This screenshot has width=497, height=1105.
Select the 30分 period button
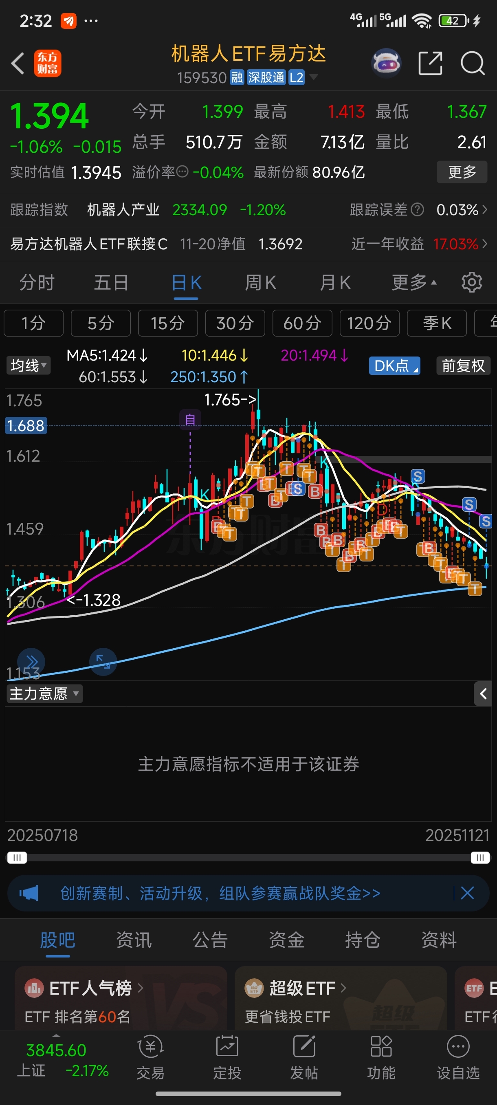235,323
